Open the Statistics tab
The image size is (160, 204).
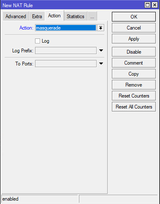[x=76, y=16]
